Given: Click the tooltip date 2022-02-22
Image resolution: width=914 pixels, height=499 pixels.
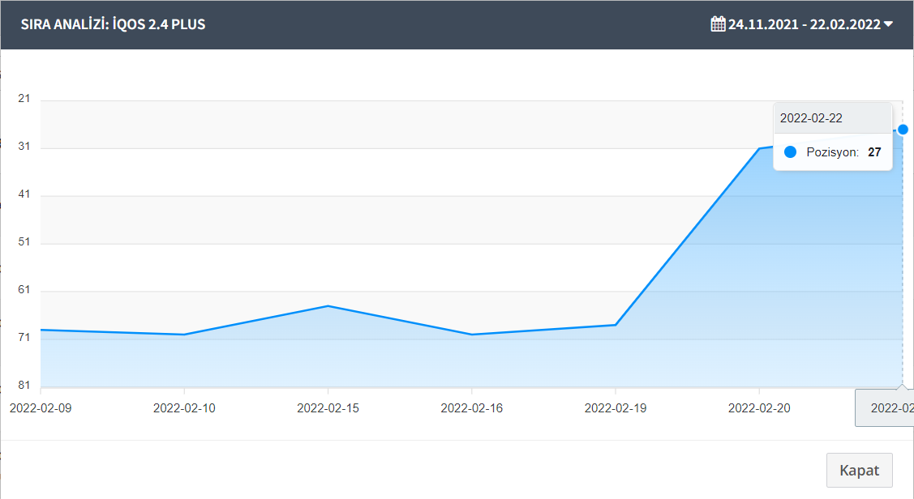Looking at the screenshot, I should [811, 118].
